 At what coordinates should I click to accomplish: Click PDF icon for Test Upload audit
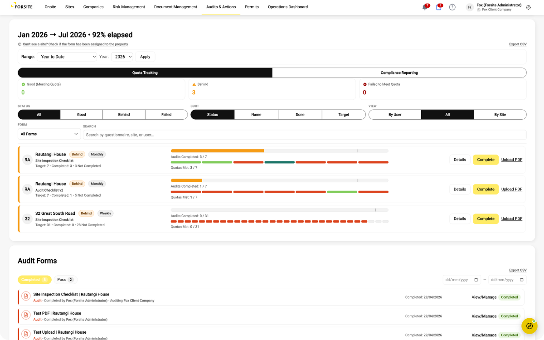[x=26, y=334]
